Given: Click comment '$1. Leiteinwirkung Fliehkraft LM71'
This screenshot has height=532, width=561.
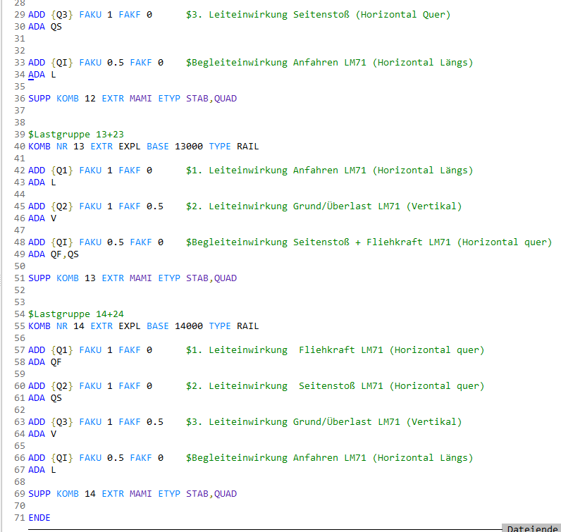Looking at the screenshot, I should (x=285, y=350).
